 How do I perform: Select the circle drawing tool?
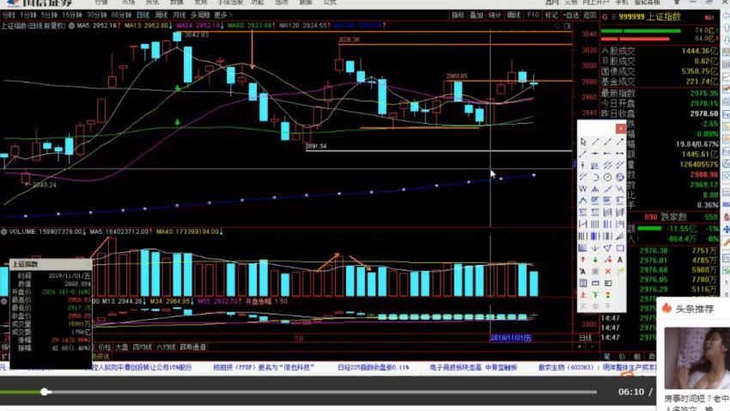click(607, 177)
